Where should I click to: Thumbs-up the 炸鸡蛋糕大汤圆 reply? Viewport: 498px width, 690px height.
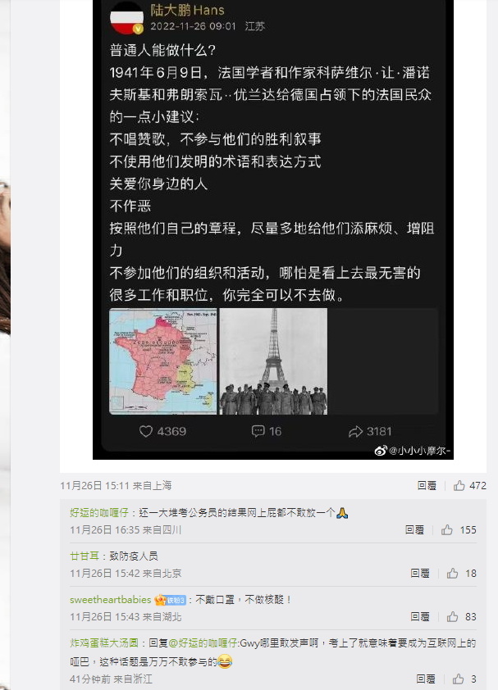coord(458,679)
